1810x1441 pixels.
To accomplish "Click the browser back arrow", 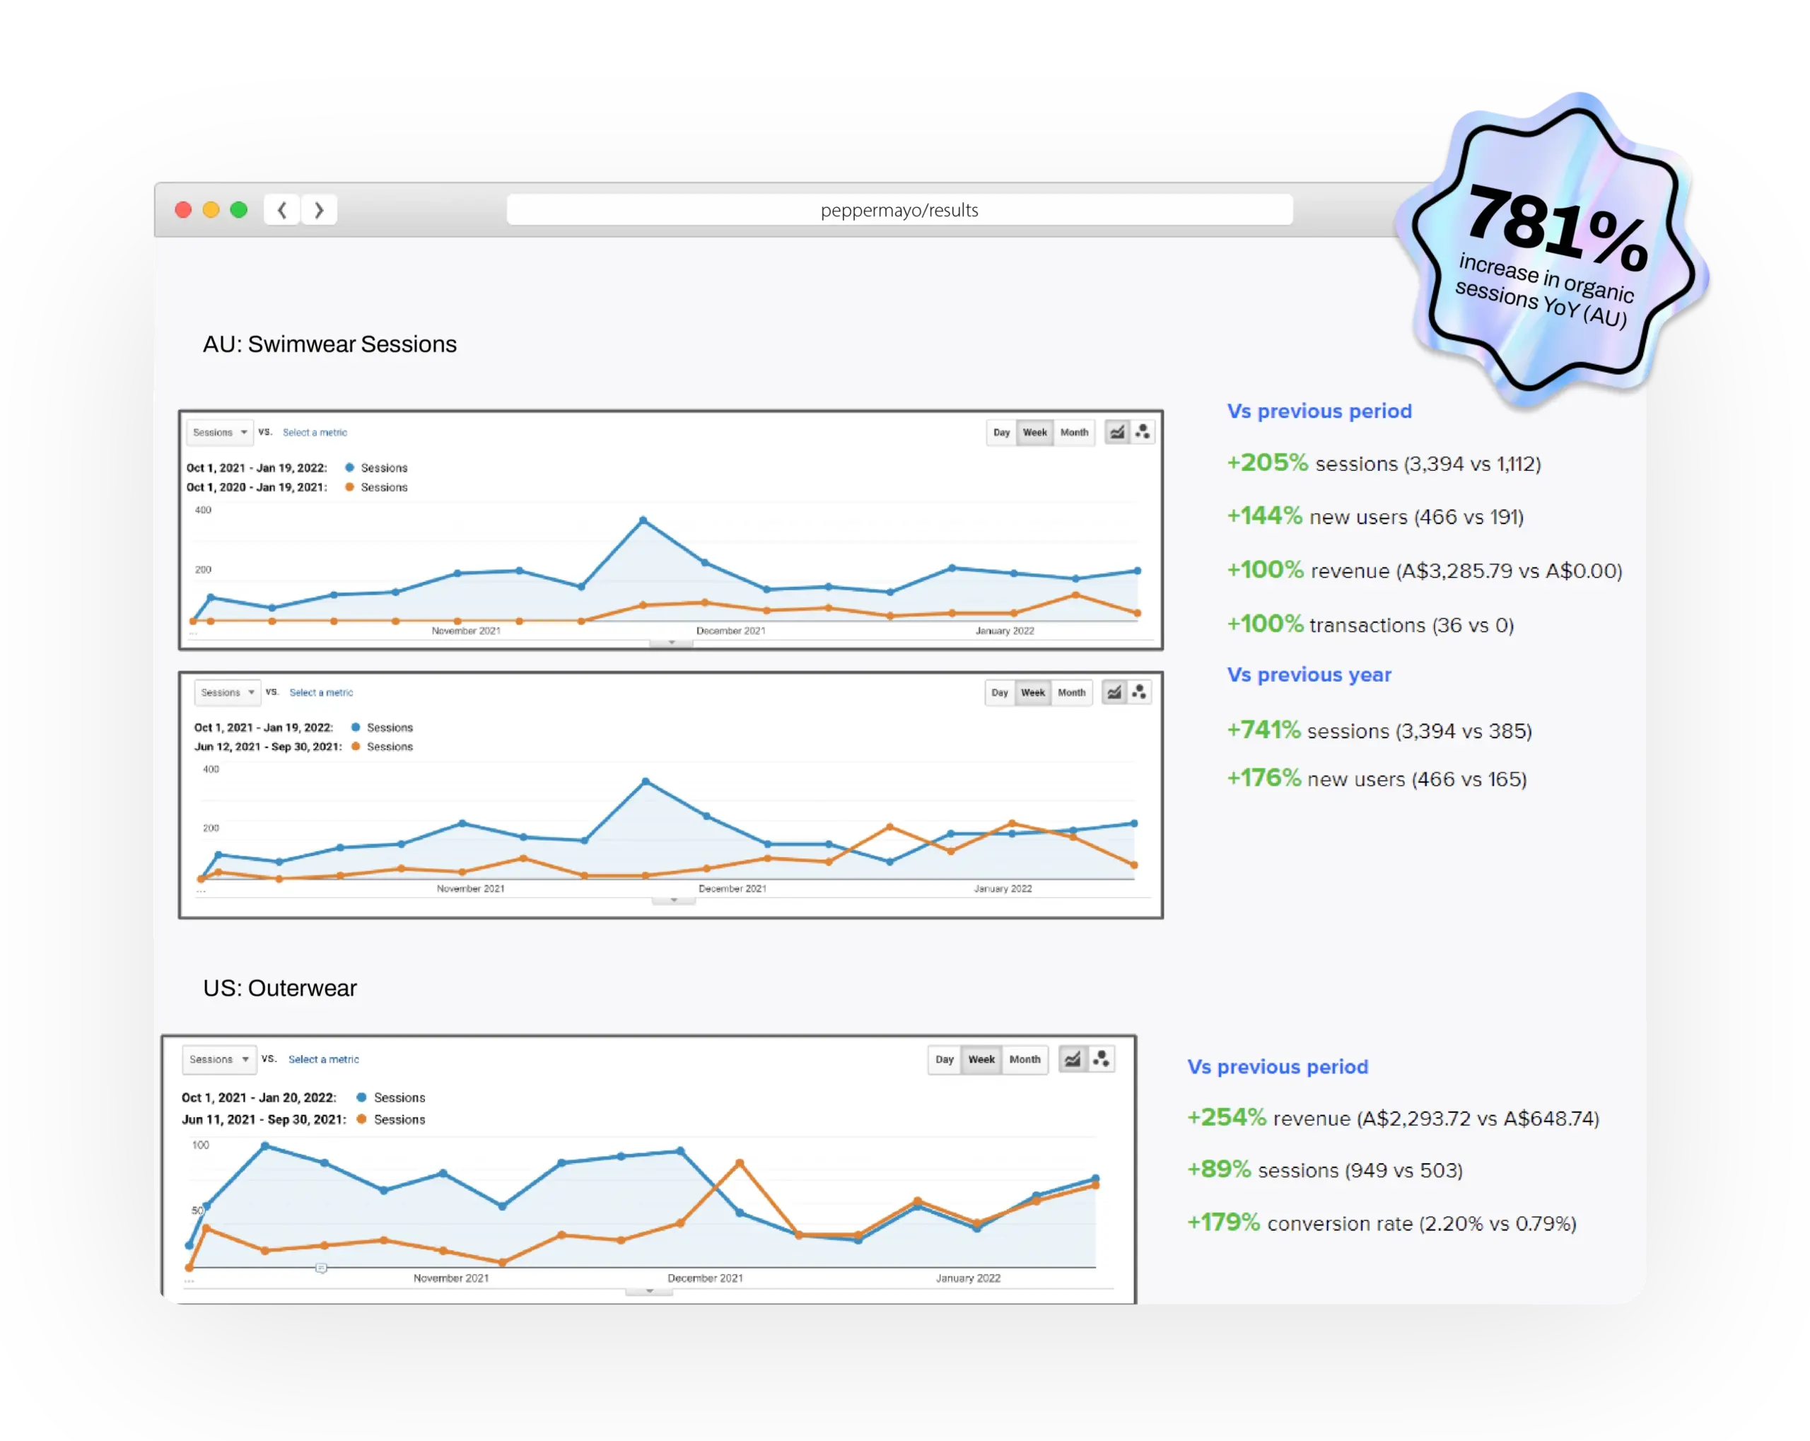I will (282, 210).
